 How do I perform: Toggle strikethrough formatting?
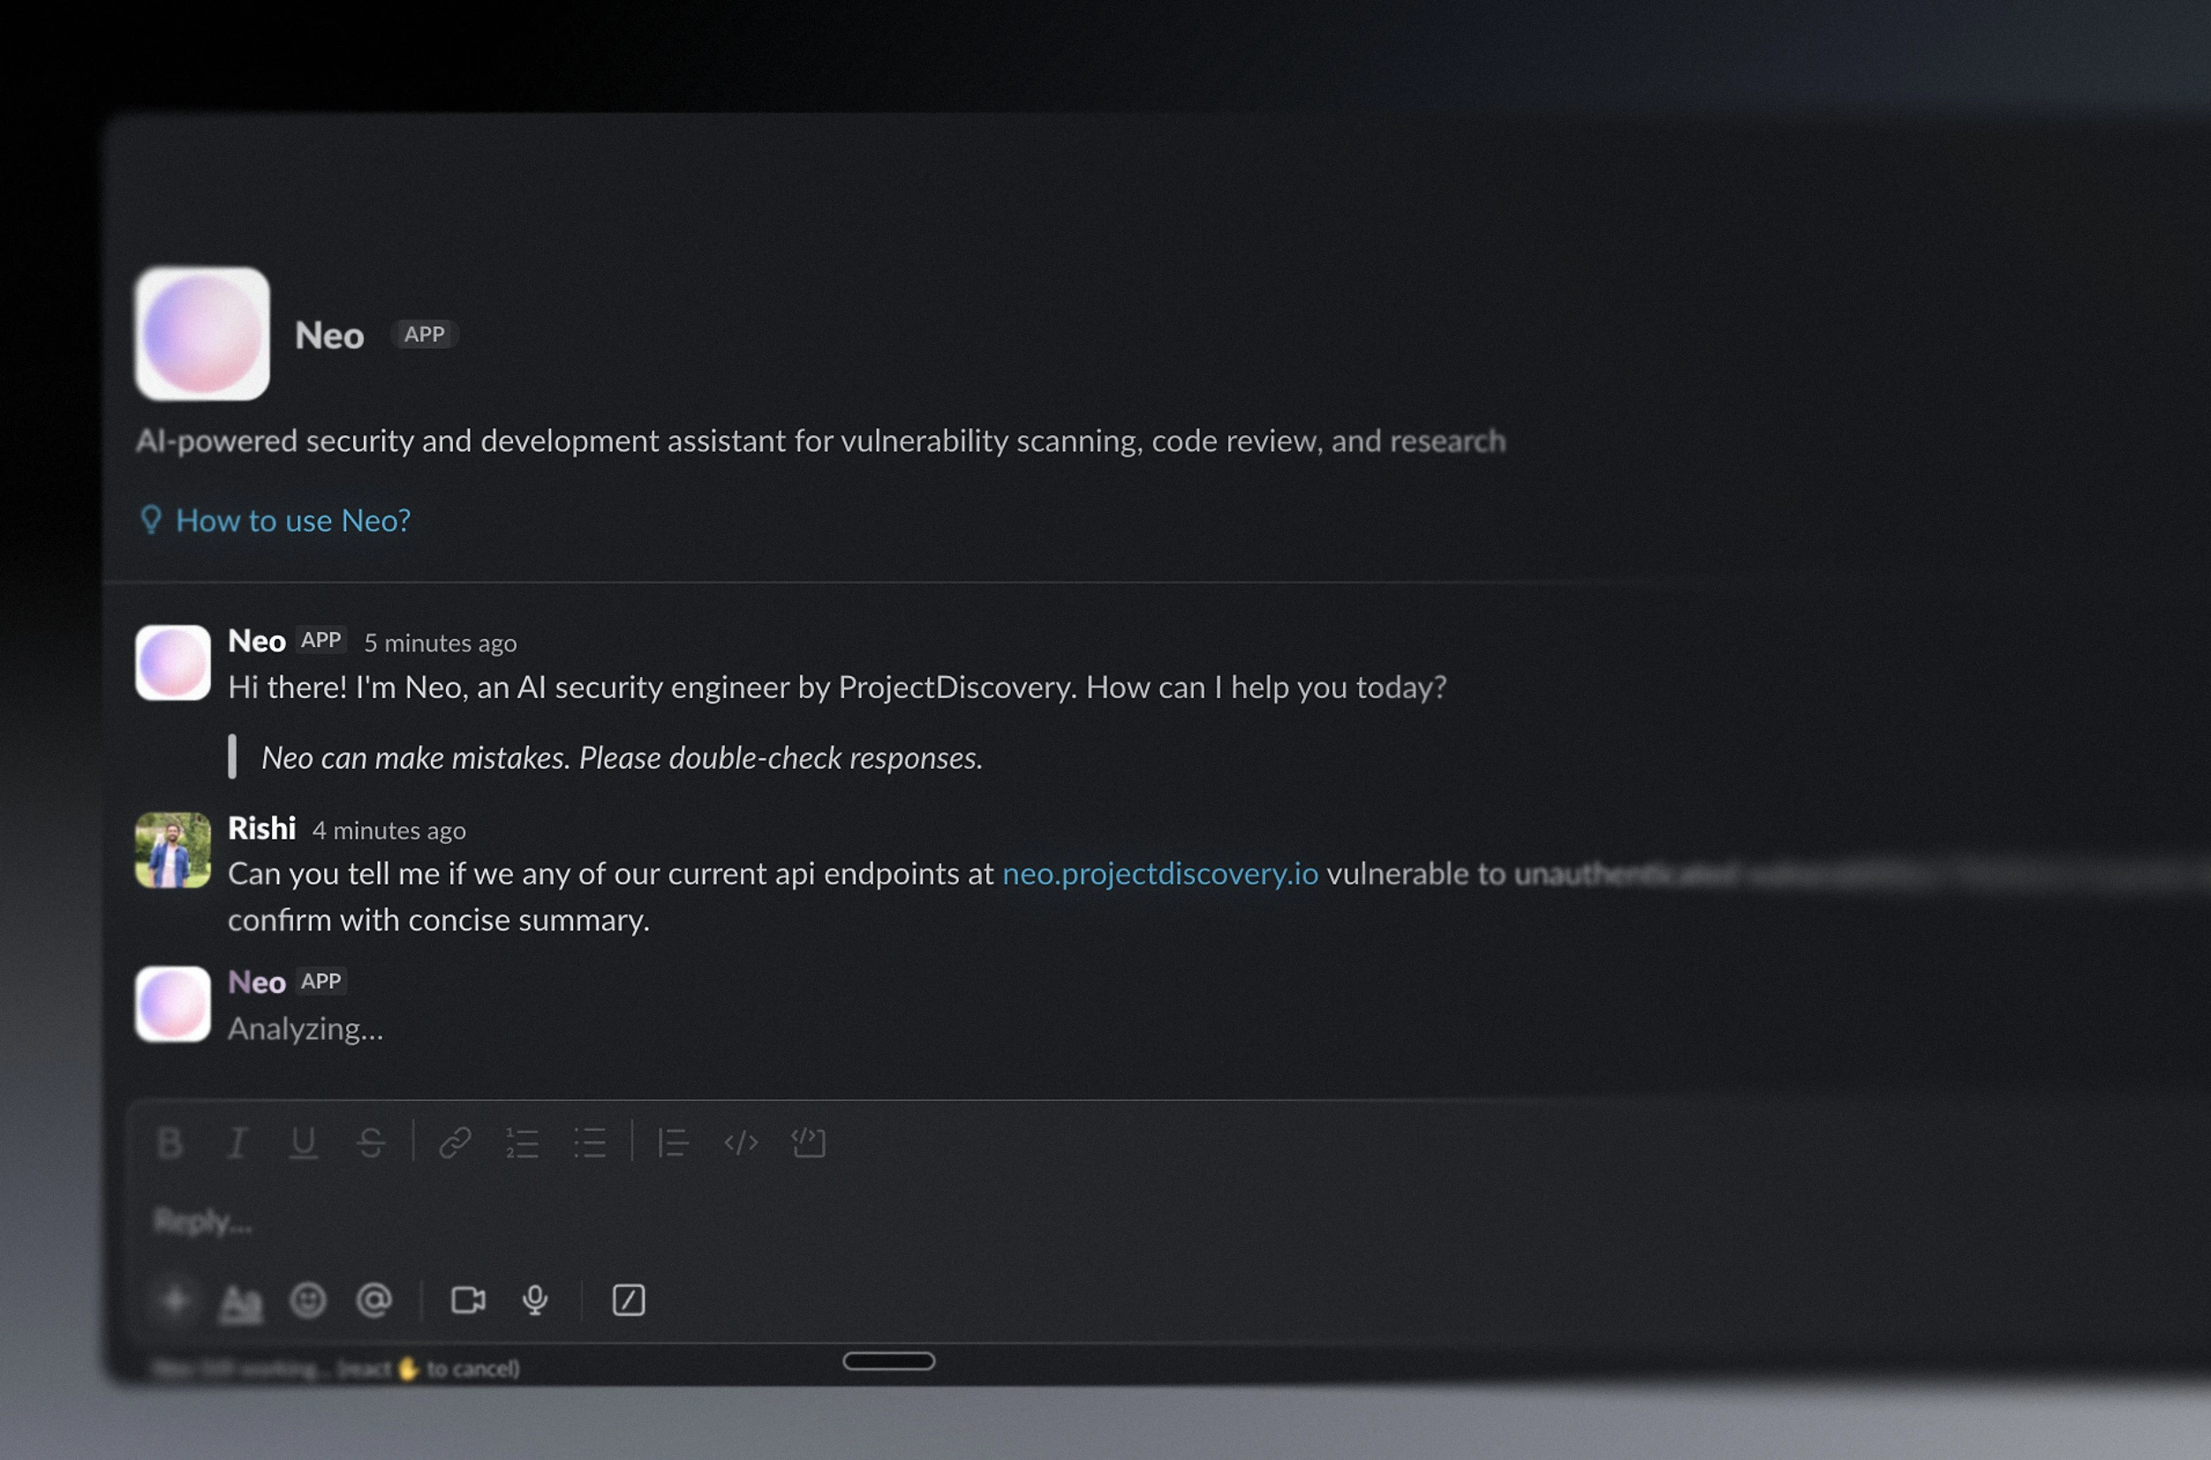coord(371,1142)
